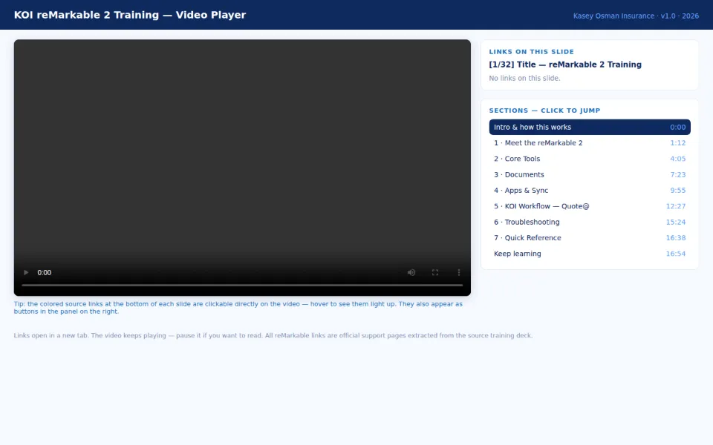Jump to the Keep learning section
Screen dimensions: 713x445
590,254
